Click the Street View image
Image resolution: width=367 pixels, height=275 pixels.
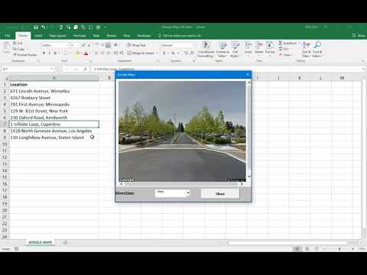182,131
